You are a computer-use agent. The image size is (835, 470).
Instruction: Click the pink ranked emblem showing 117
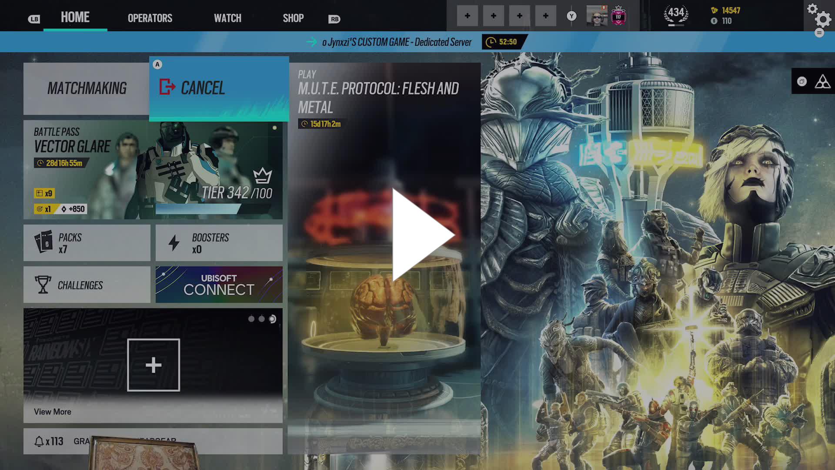point(619,16)
